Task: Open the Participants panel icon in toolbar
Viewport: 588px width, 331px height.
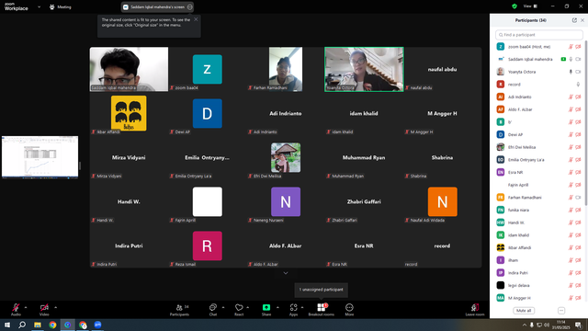Action: [x=180, y=307]
